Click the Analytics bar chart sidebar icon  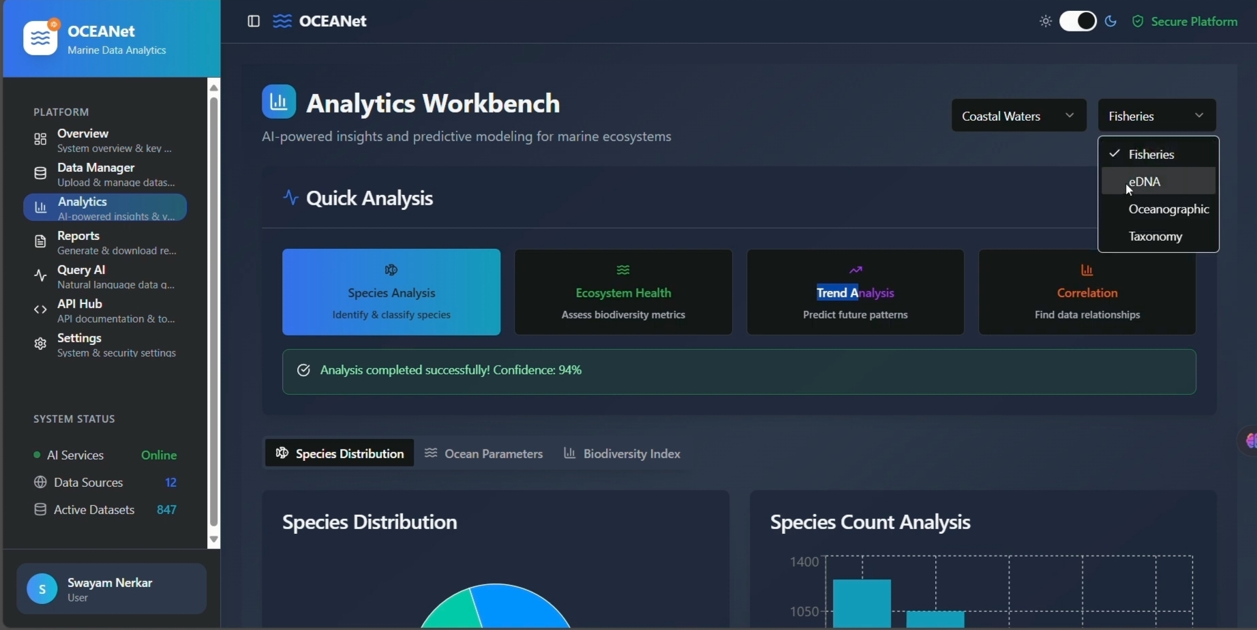pos(40,207)
